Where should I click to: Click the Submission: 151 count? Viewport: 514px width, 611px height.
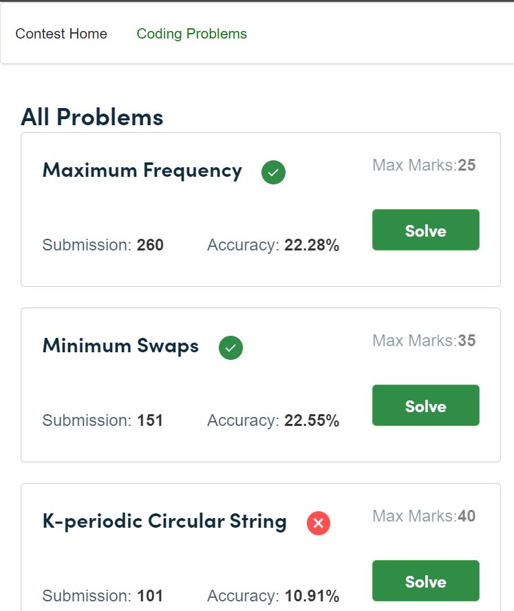pyautogui.click(x=103, y=420)
